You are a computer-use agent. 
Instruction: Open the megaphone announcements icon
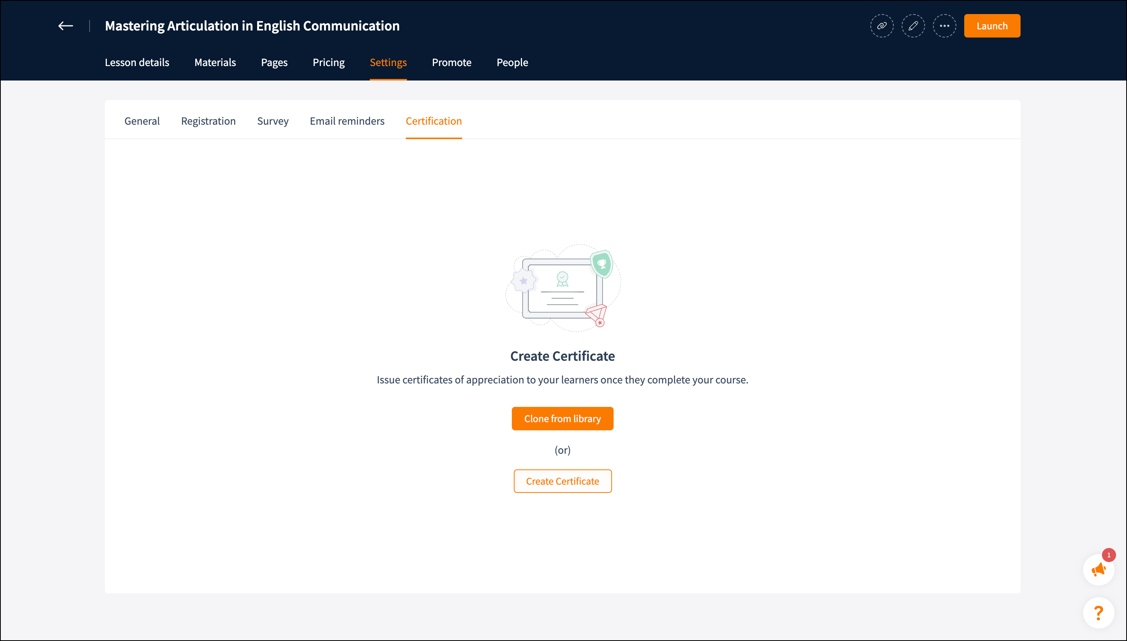tap(1098, 570)
